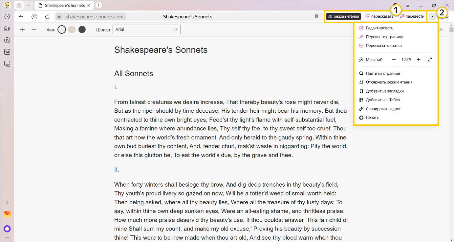Viewport: 454px width, 242px height.
Task: Click the пересказать button in address bar
Action: [x=379, y=16]
